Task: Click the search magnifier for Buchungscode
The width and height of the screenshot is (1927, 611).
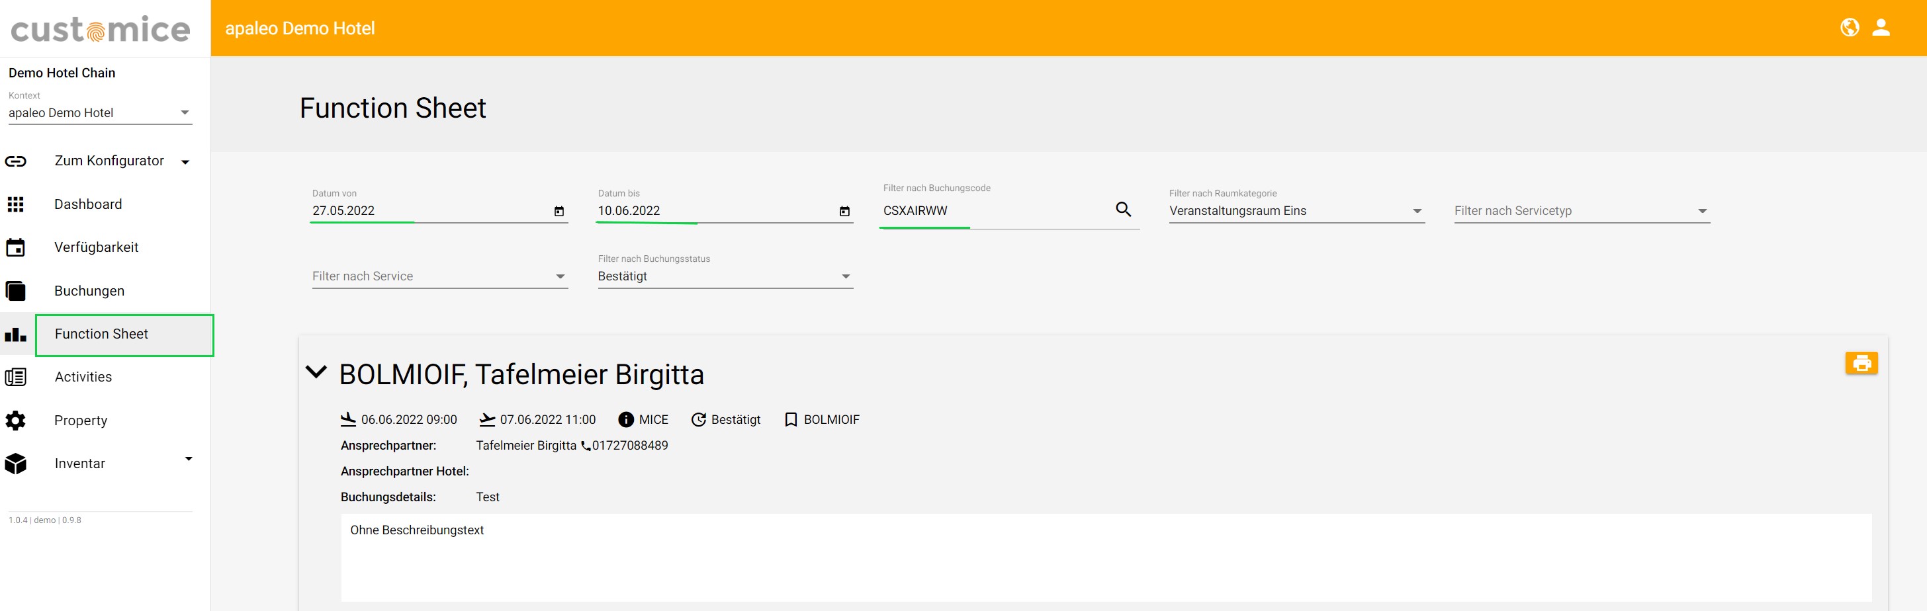Action: [x=1123, y=210]
